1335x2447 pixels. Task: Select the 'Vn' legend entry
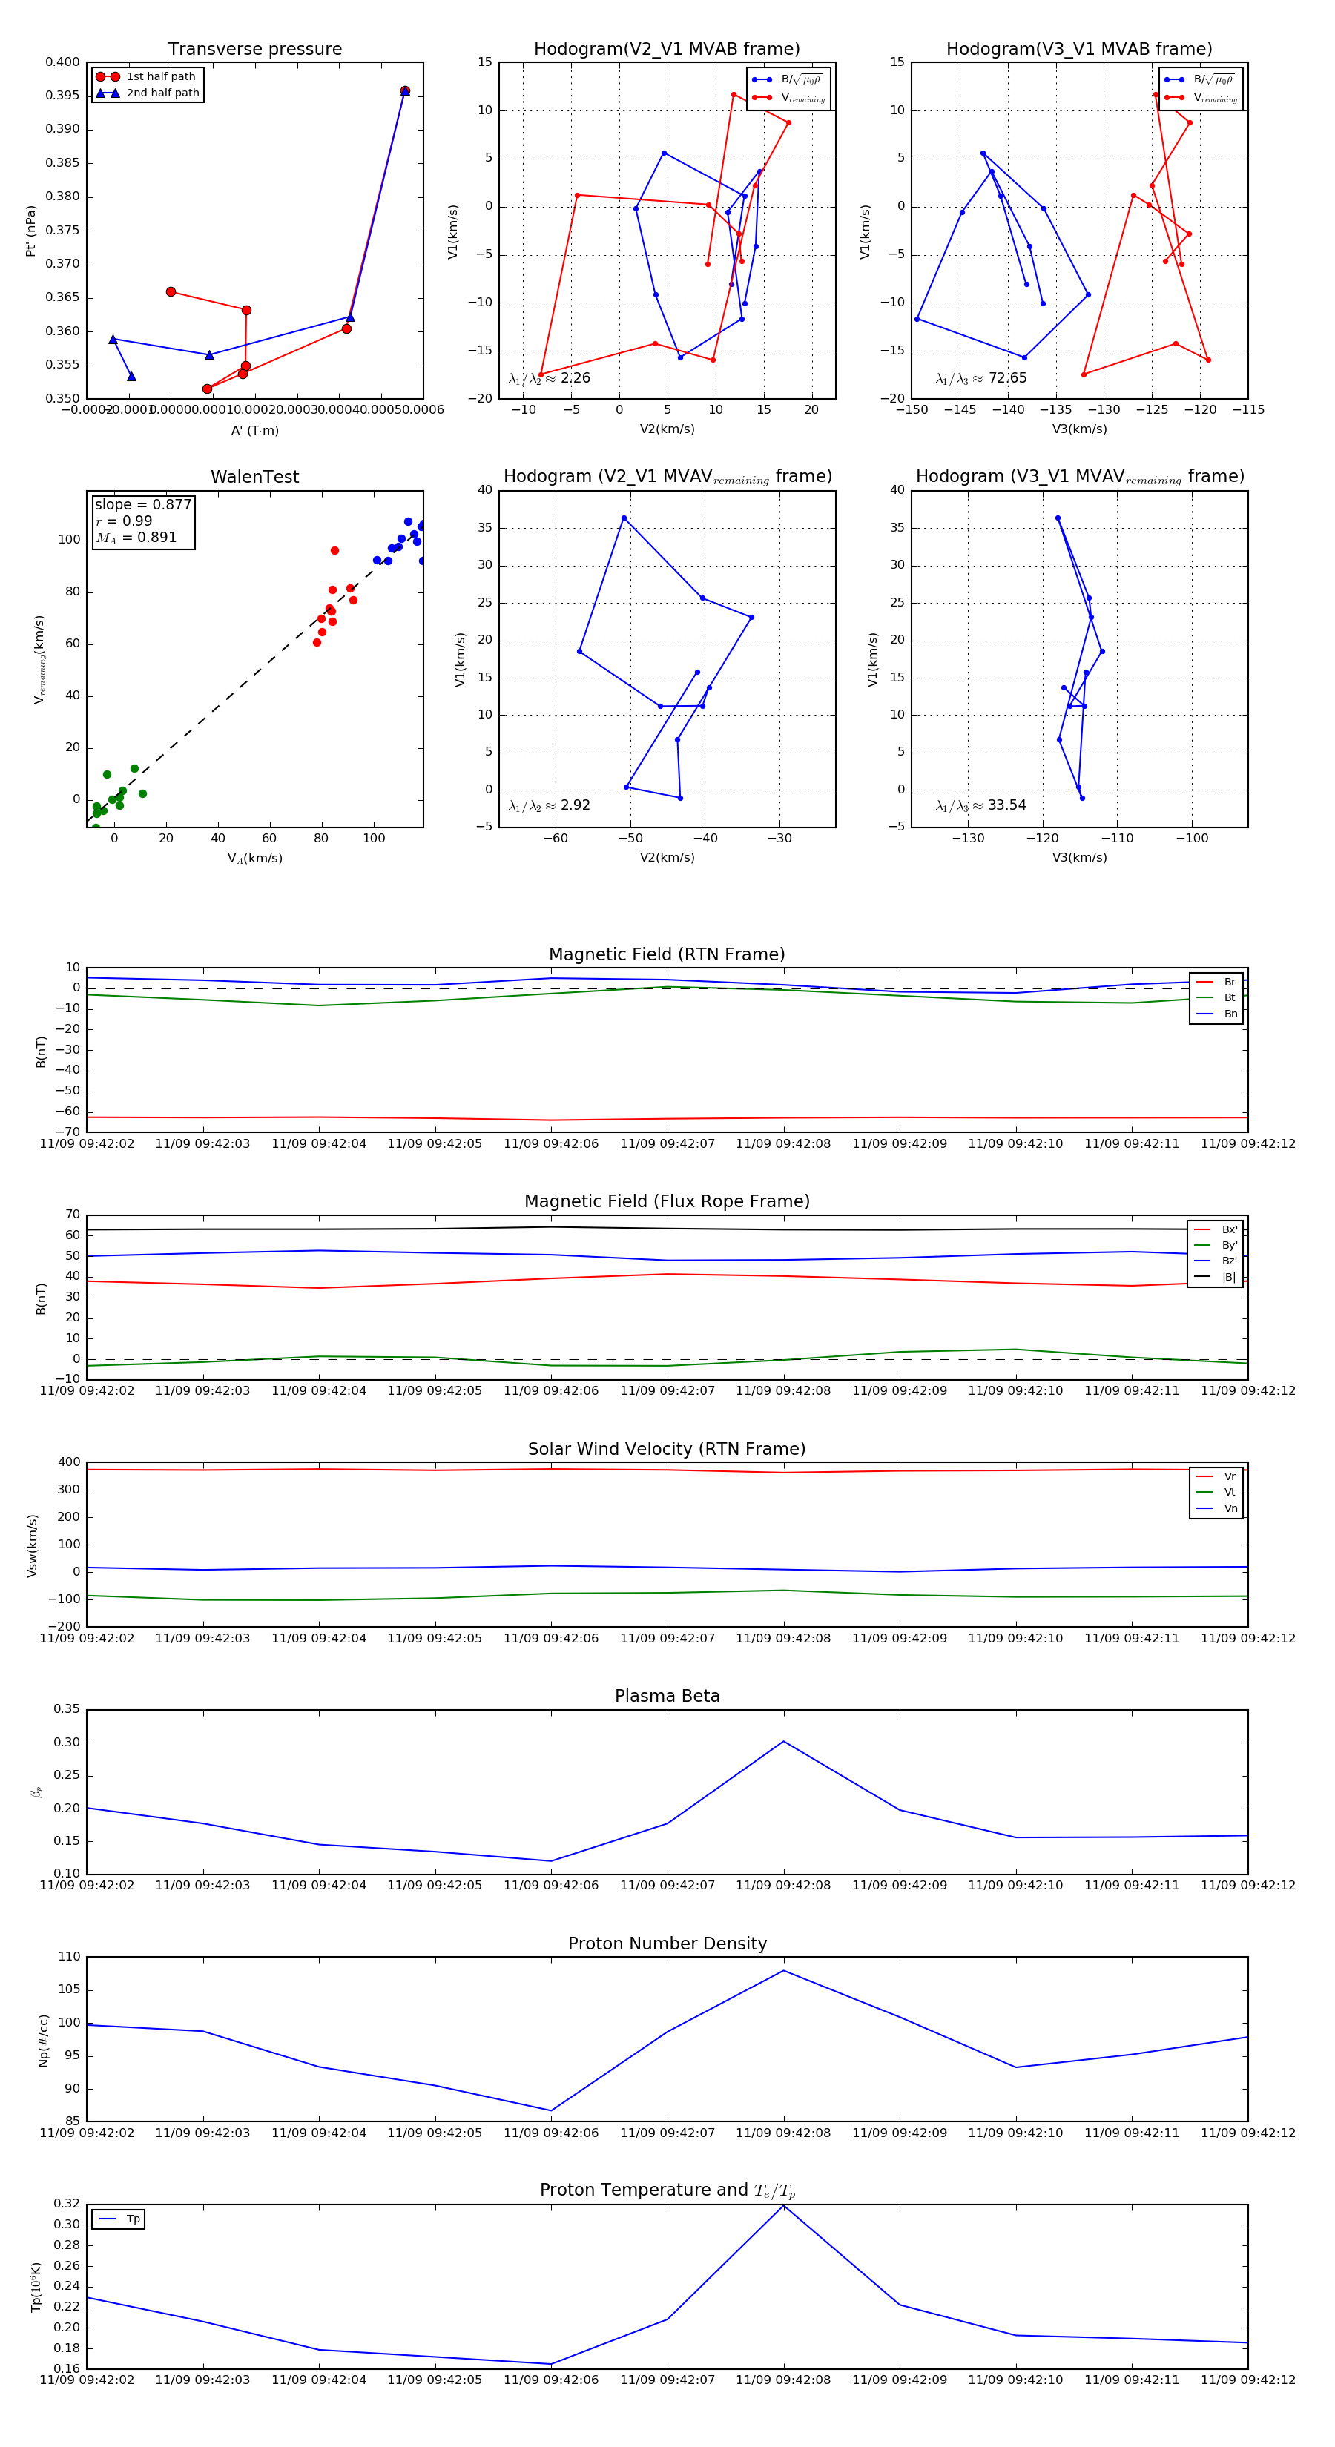click(x=1216, y=1508)
